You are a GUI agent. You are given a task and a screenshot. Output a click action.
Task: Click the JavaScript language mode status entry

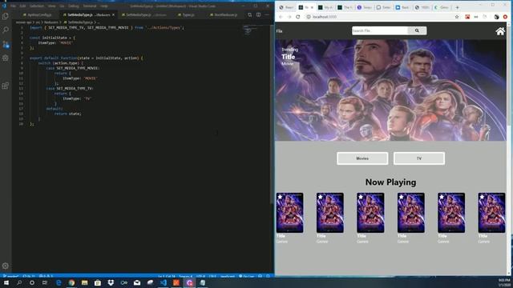(x=228, y=276)
